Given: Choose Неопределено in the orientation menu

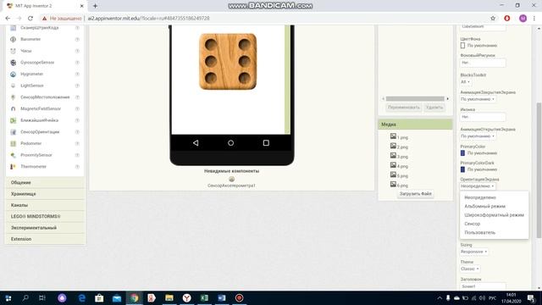Looking at the screenshot, I should 480,197.
